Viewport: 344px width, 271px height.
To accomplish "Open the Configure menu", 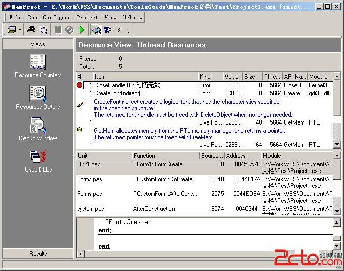I will [57, 17].
